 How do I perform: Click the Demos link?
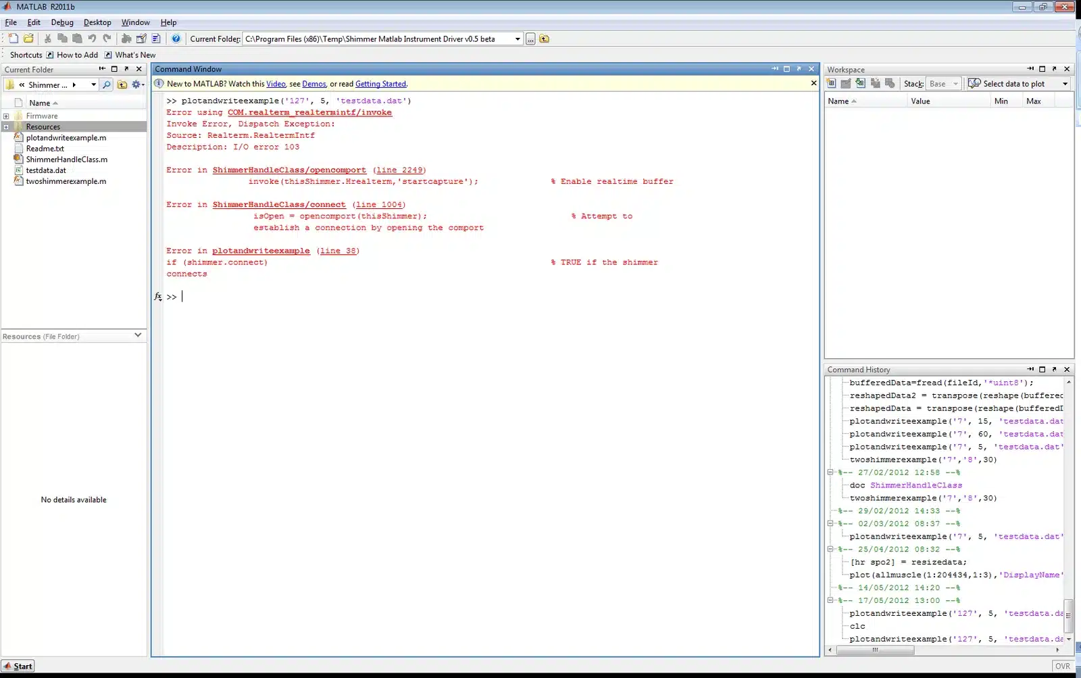tap(314, 84)
